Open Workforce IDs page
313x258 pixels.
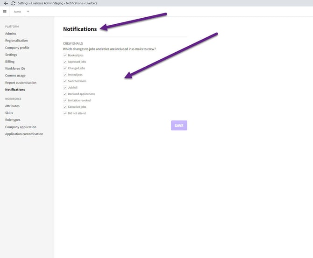15,69
